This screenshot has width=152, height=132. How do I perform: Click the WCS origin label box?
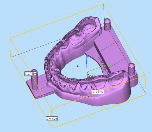point(91,76)
